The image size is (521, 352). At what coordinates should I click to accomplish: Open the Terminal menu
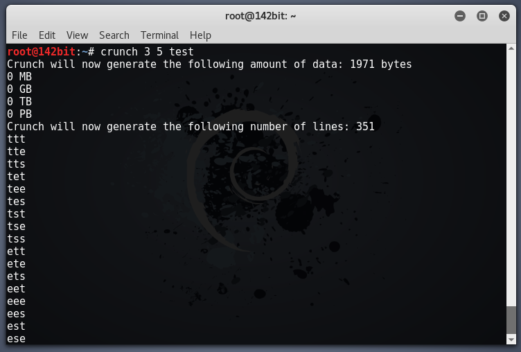(159, 35)
